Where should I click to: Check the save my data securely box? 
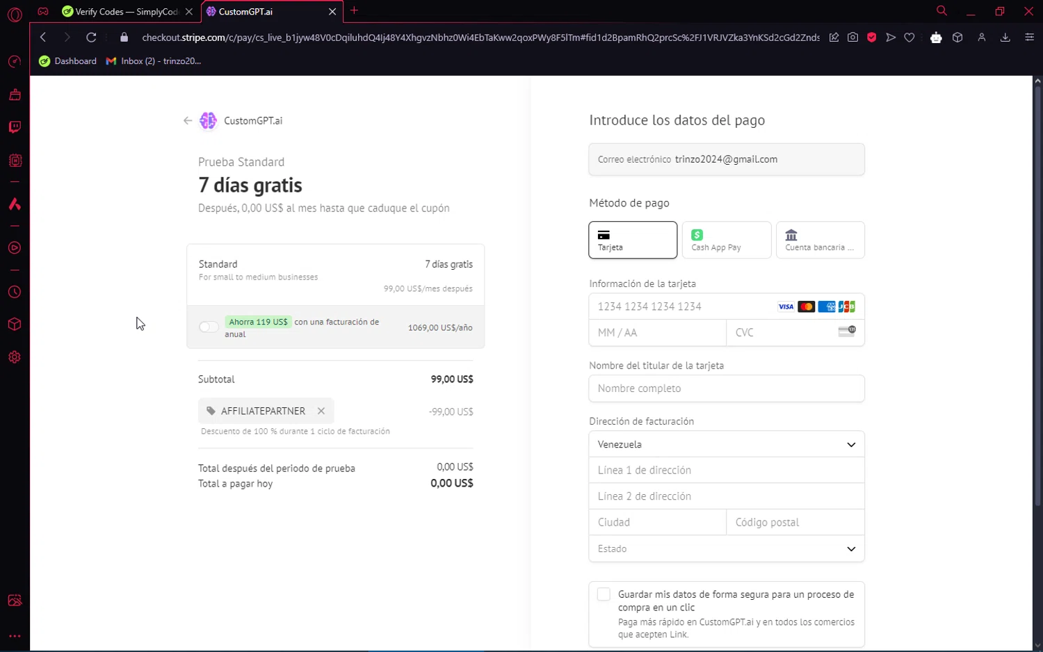tap(604, 594)
